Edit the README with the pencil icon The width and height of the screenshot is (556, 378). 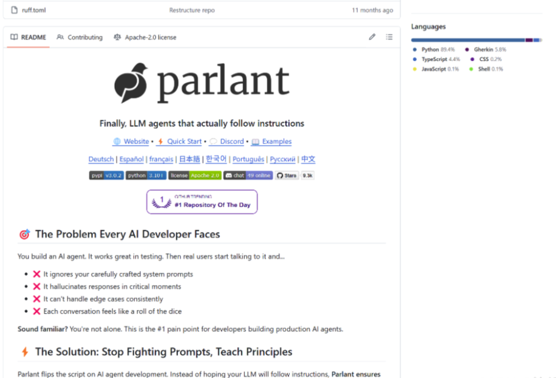click(x=372, y=37)
